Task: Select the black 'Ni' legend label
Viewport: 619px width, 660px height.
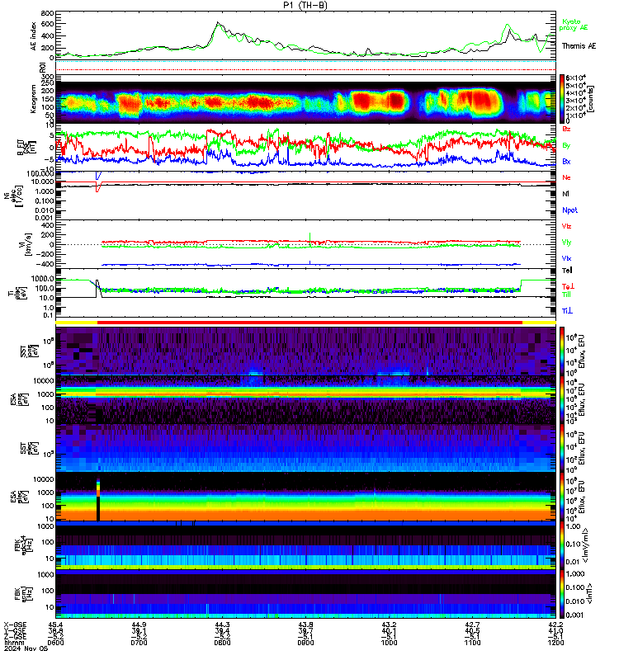Action: 565,194
